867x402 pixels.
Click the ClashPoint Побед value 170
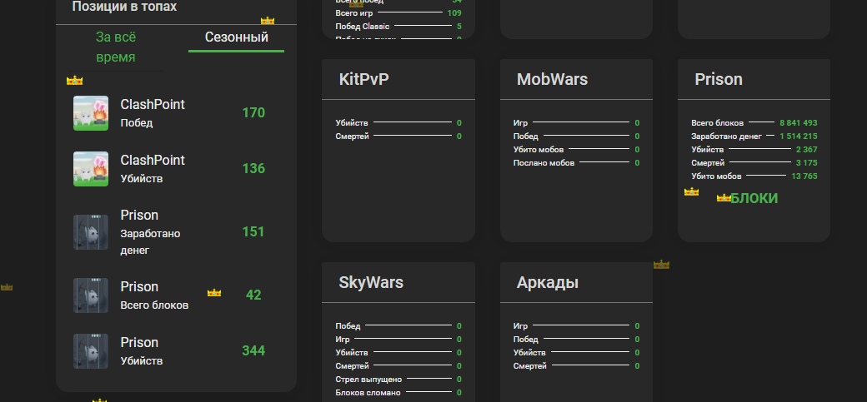click(253, 113)
